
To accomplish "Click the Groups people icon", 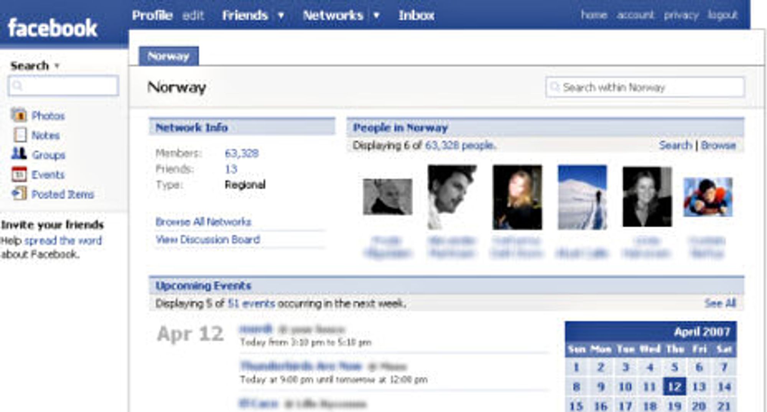I will [x=19, y=154].
